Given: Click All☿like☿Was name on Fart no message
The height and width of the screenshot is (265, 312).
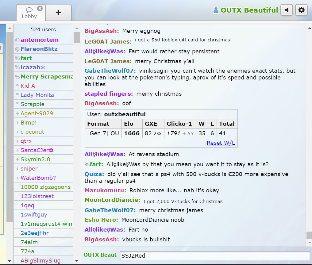Looking at the screenshot, I should click(x=105, y=230).
